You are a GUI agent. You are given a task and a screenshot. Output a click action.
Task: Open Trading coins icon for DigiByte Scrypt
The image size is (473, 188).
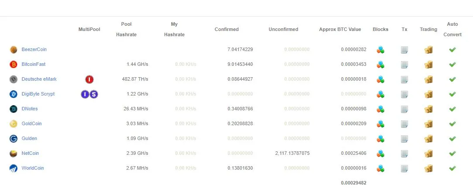[428, 94]
